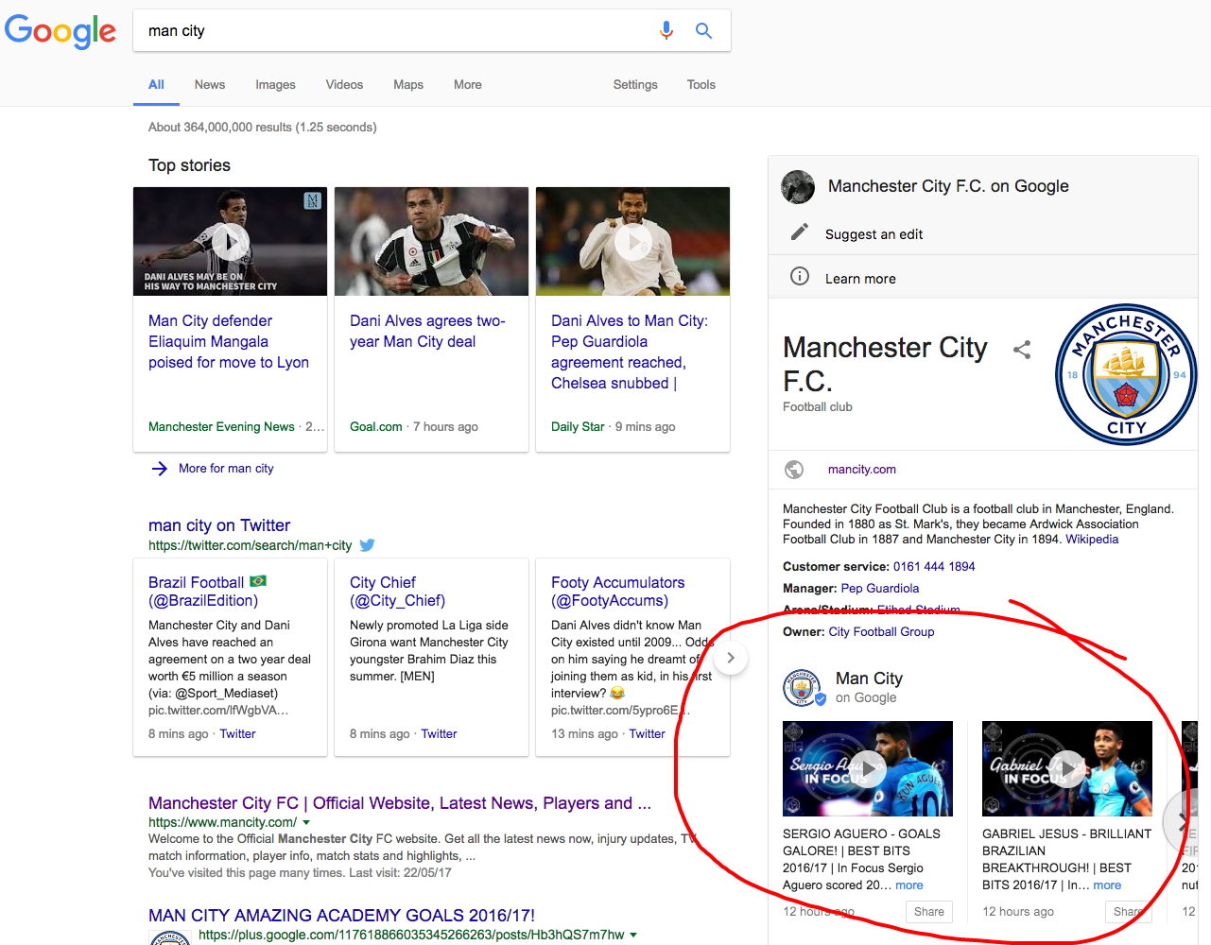
Task: Click Learn more in knowledge panel
Action: [860, 279]
